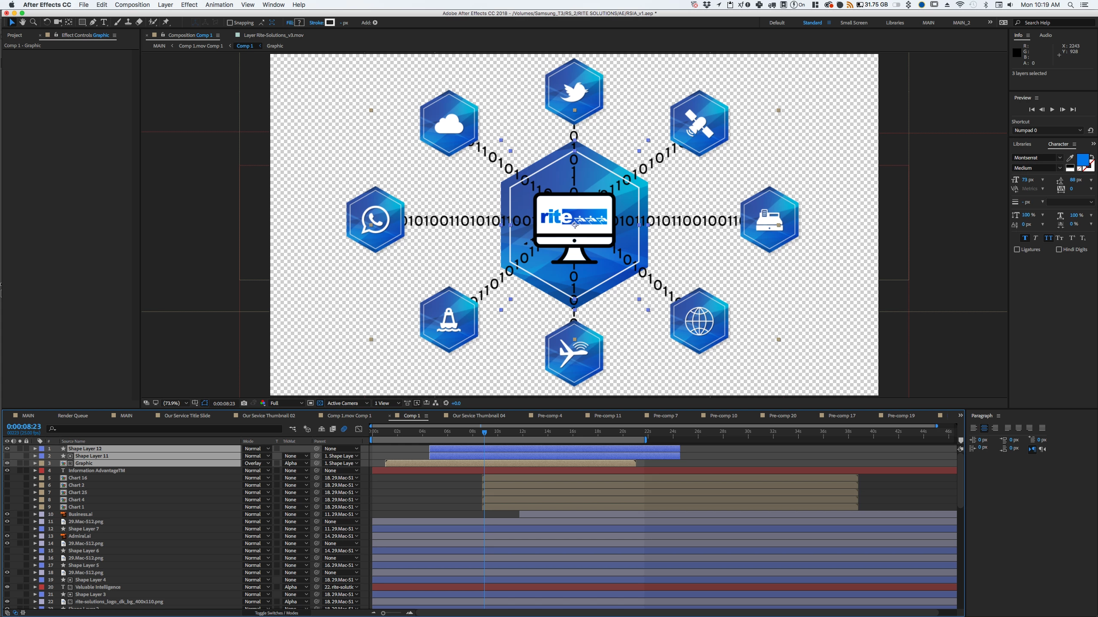Select the Pen tool

(93, 22)
